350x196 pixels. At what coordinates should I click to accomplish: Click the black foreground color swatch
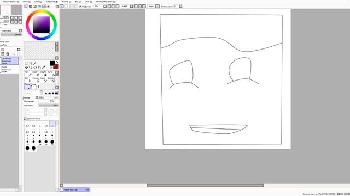[x=52, y=63]
